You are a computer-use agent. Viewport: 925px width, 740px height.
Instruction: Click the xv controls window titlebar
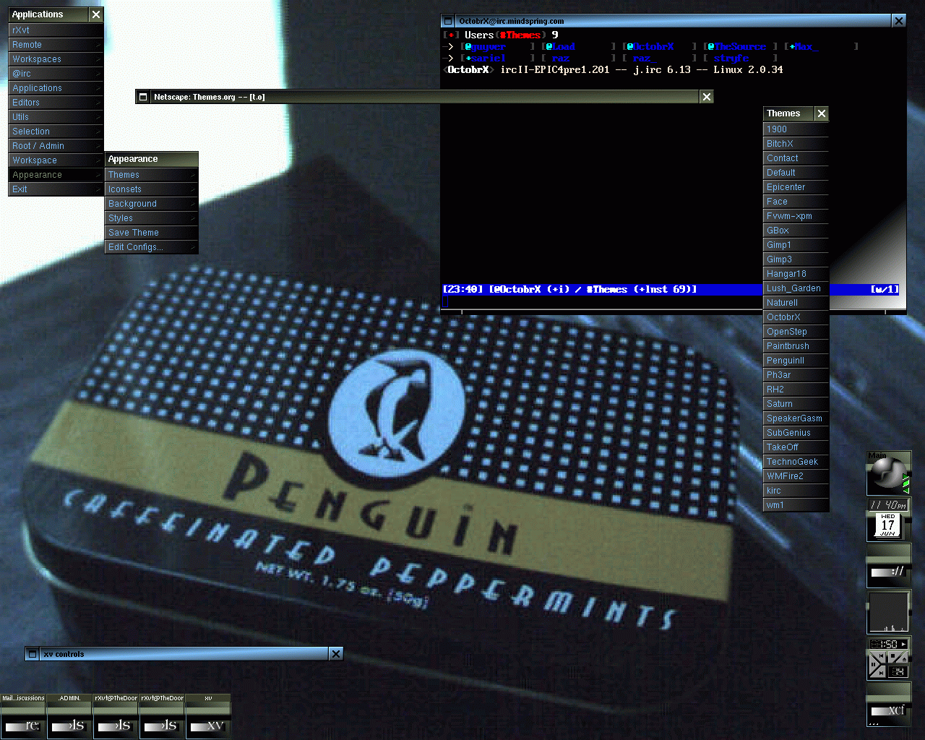[184, 654]
